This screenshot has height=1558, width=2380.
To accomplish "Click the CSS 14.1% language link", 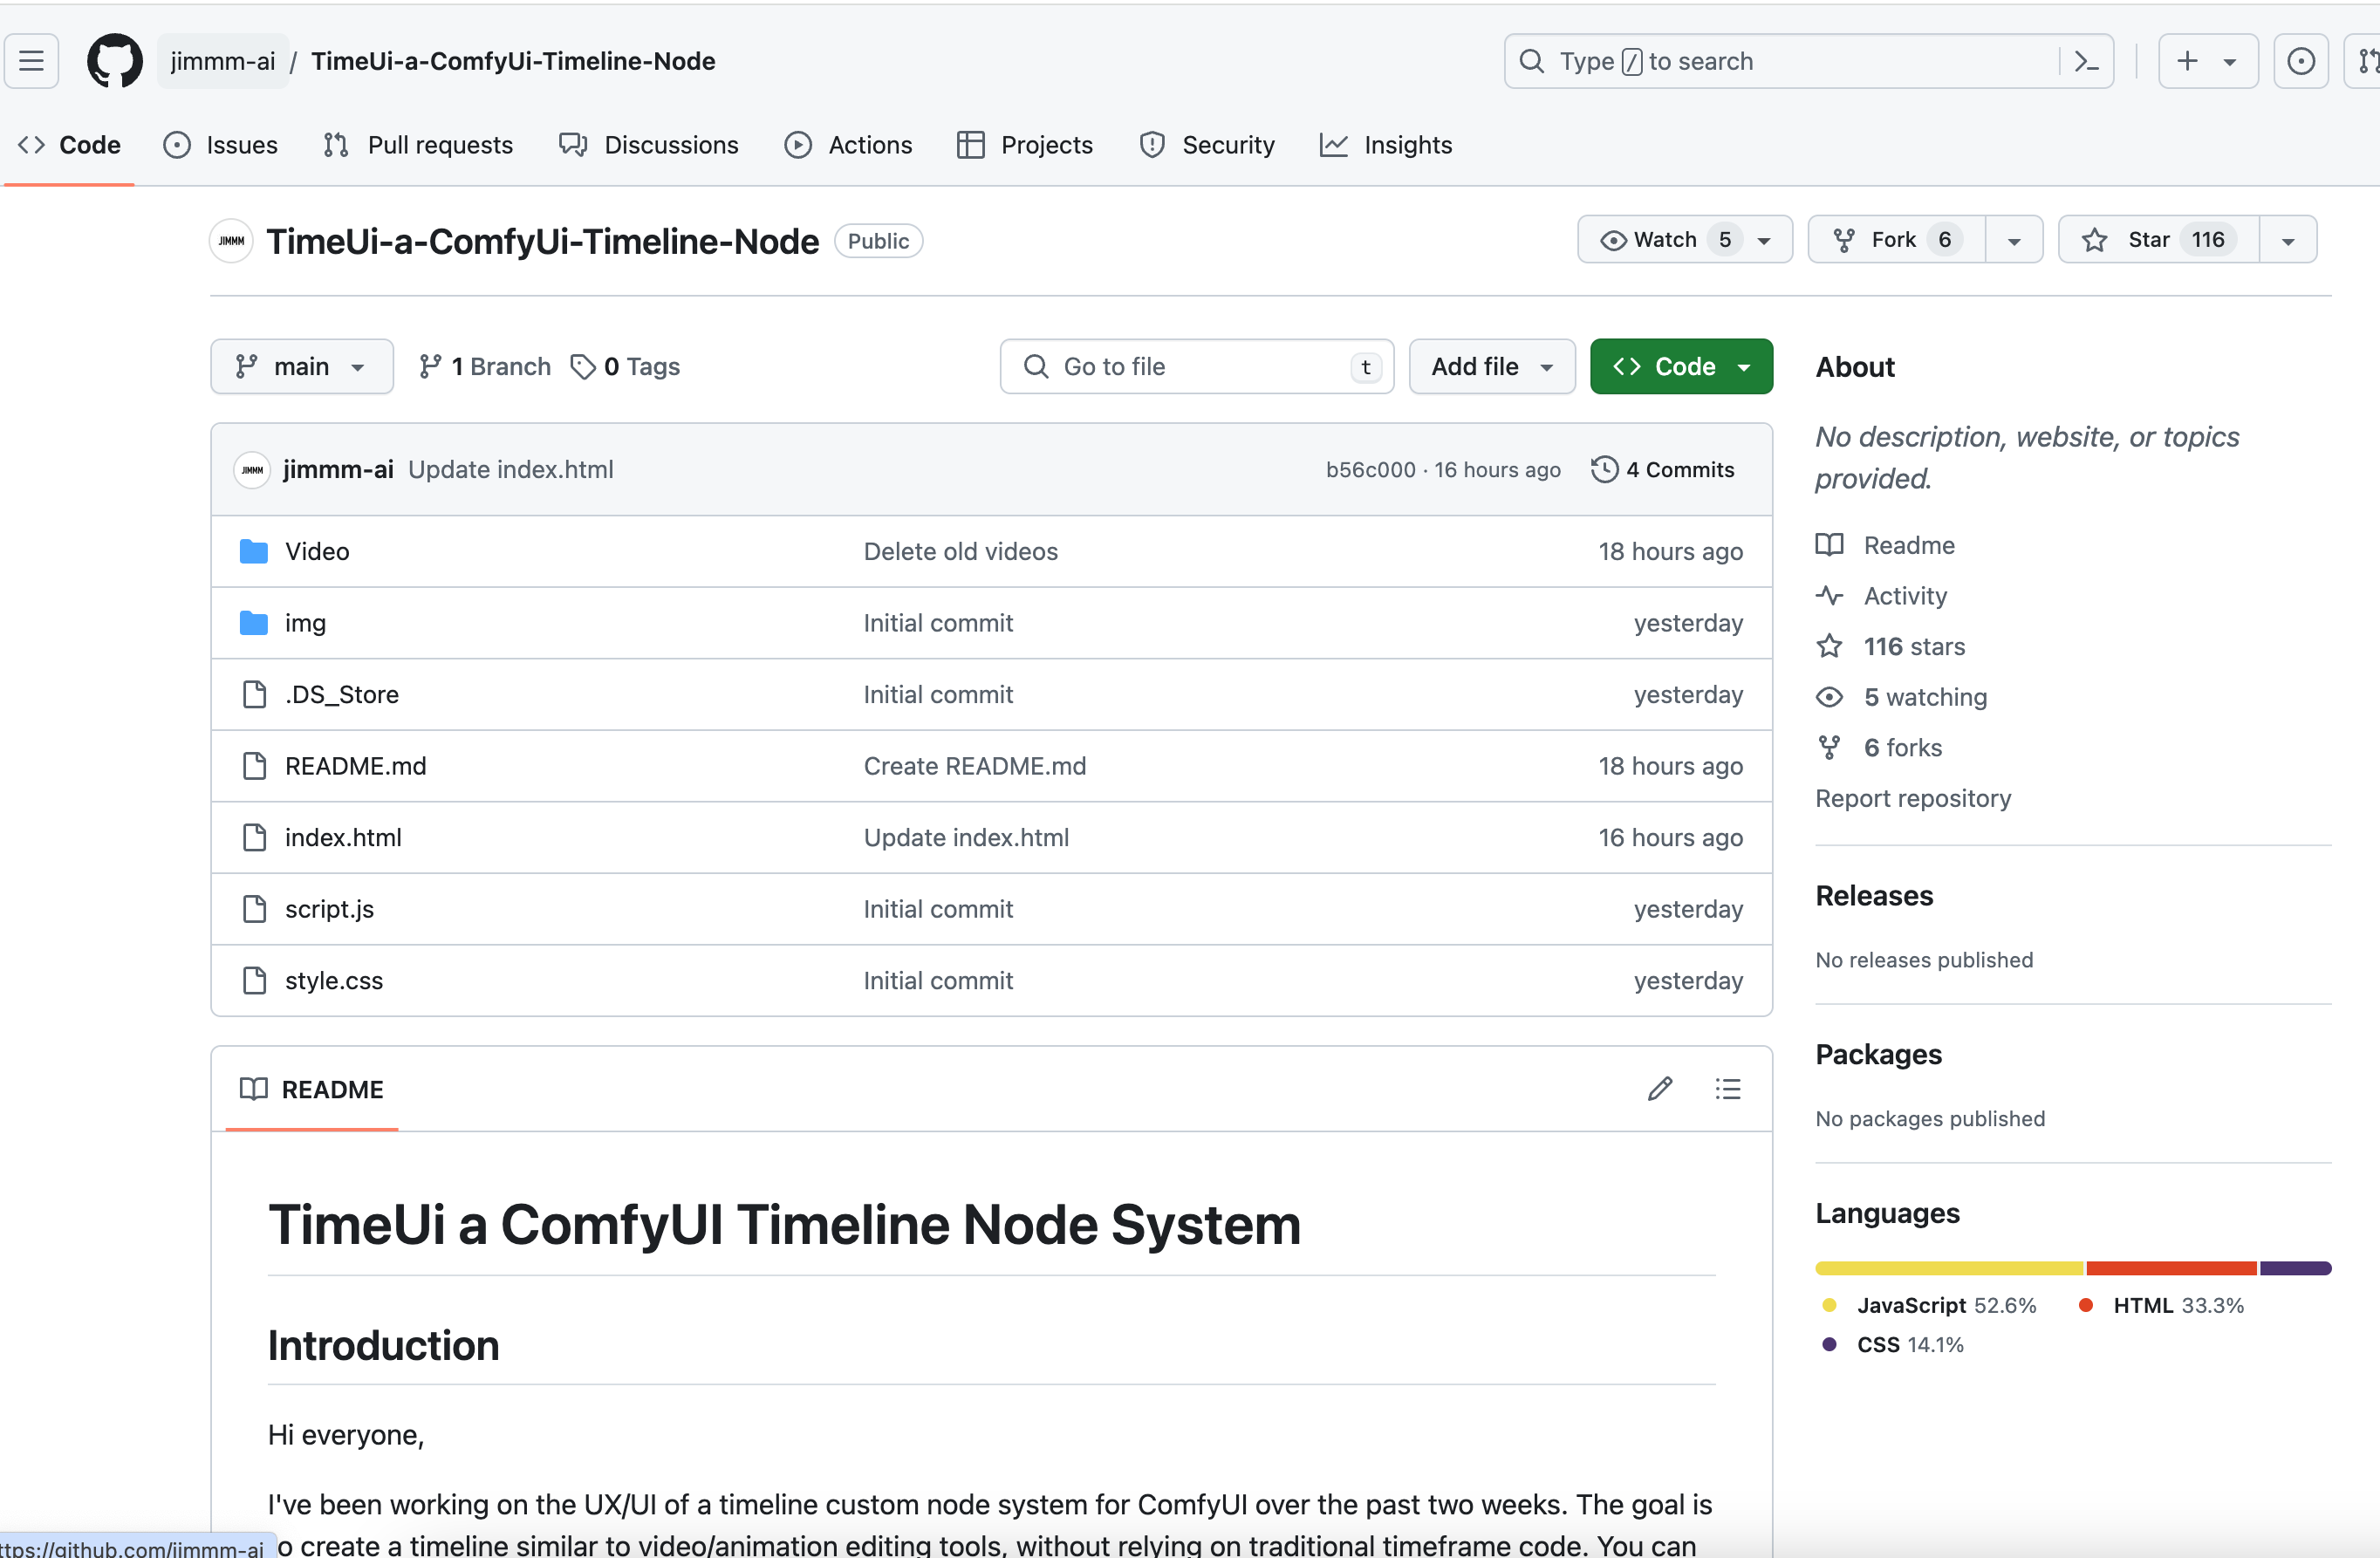I will pos(1892,1345).
